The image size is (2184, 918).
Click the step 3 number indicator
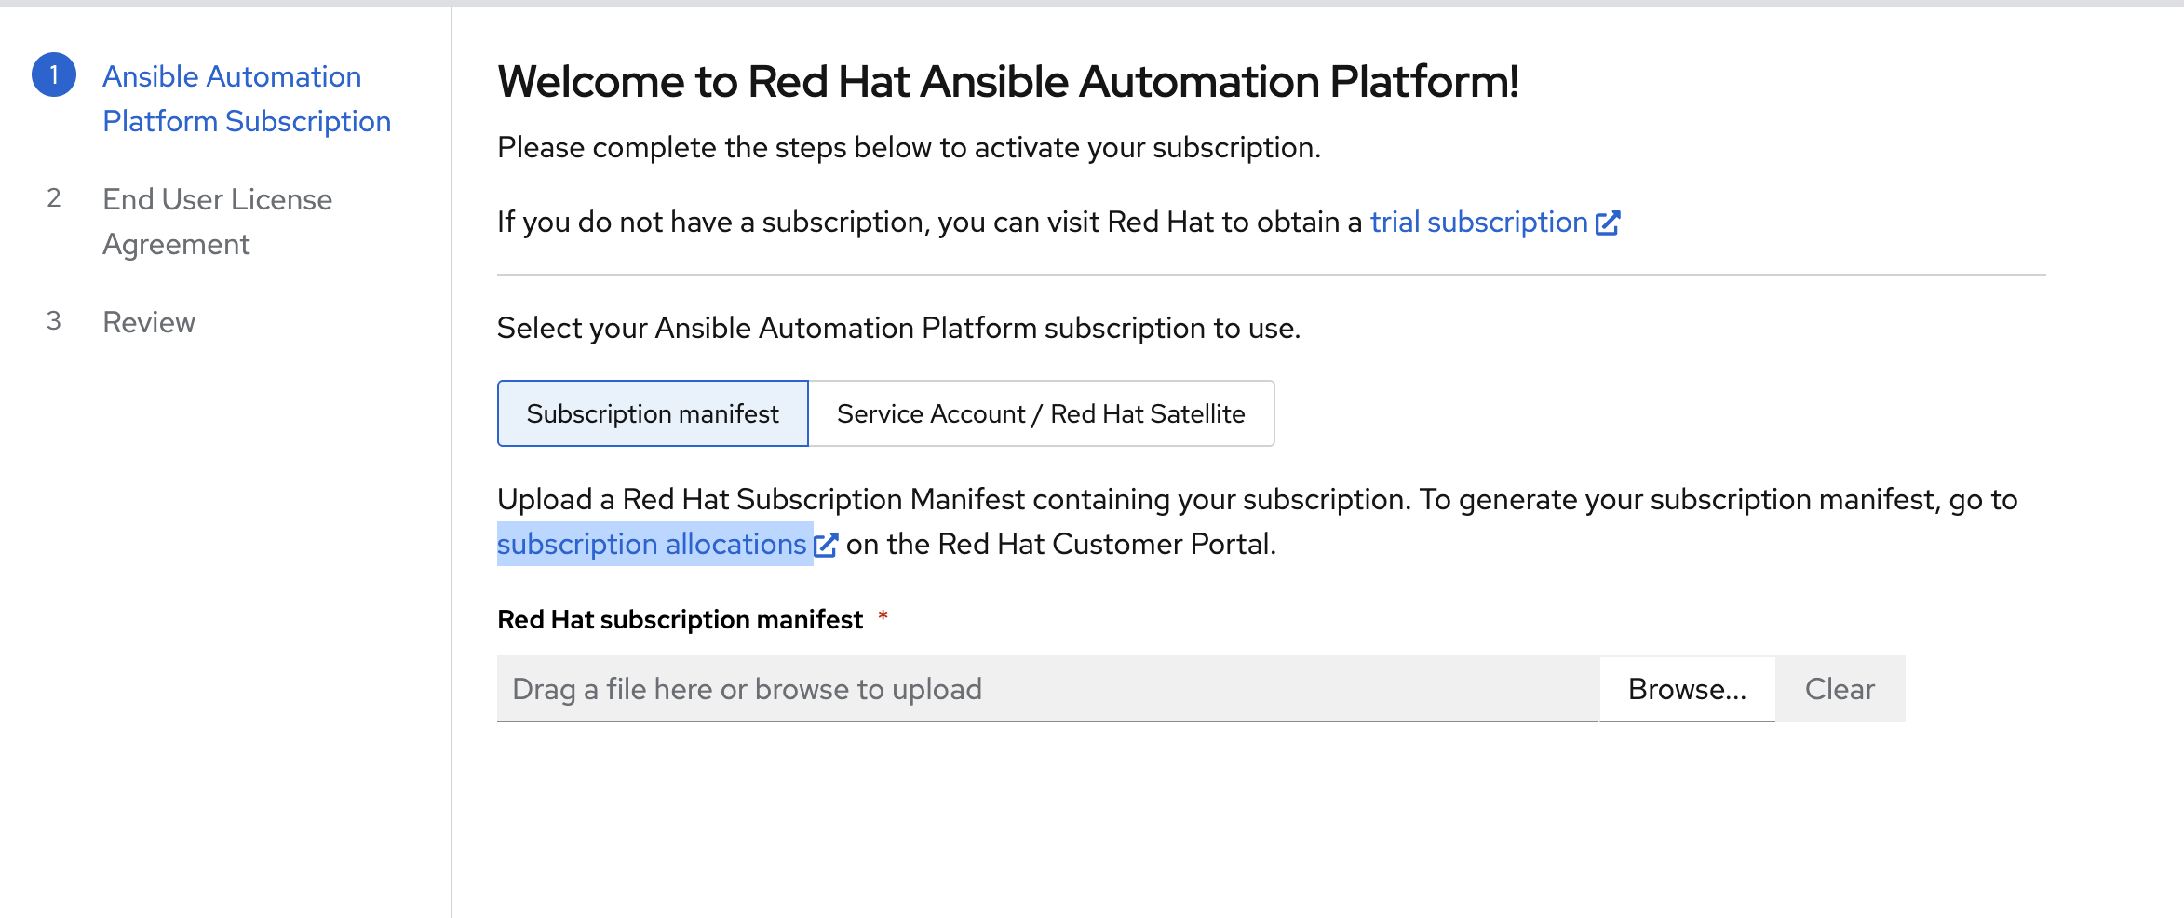[x=54, y=321]
